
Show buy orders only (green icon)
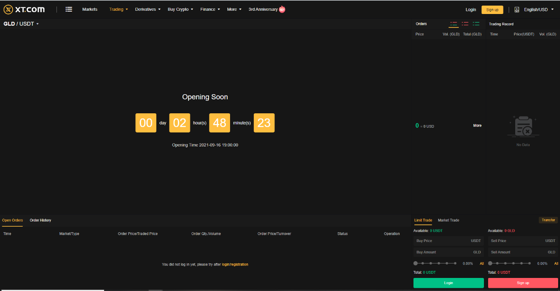(476, 24)
